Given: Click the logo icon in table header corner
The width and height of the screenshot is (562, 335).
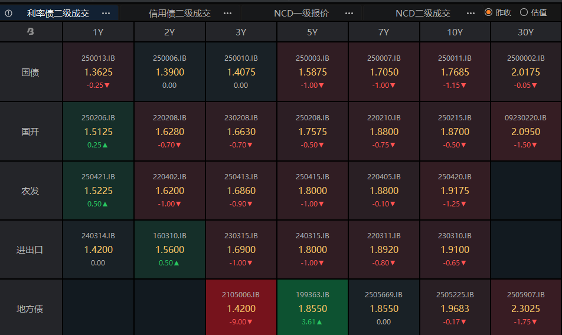Looking at the screenshot, I should pos(31,31).
